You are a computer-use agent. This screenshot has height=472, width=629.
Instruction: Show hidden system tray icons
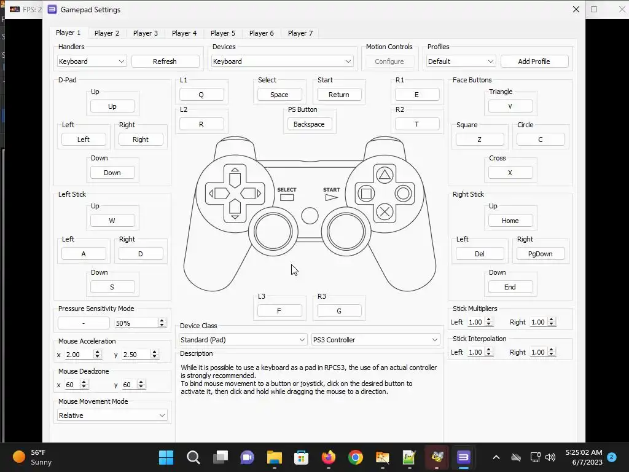pos(496,457)
